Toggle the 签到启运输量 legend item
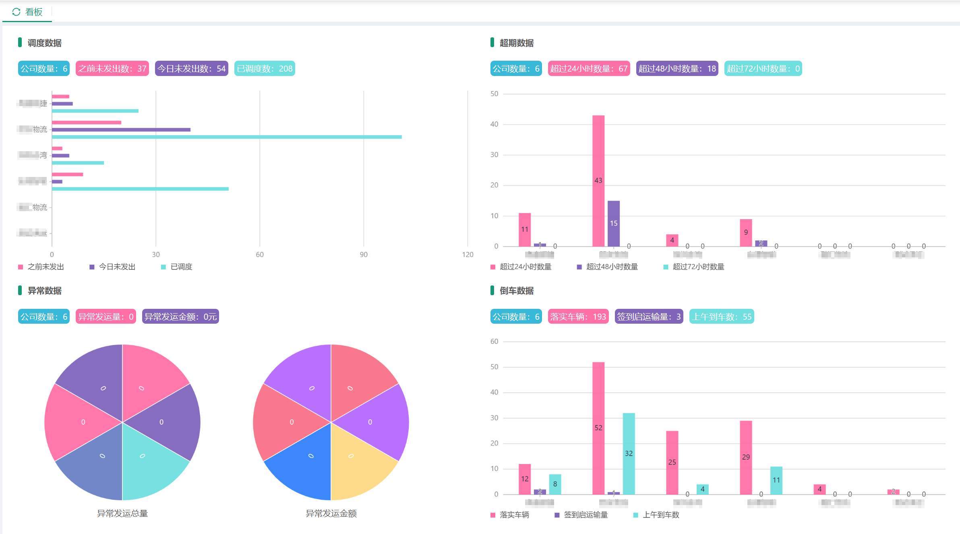The image size is (960, 534). point(586,515)
